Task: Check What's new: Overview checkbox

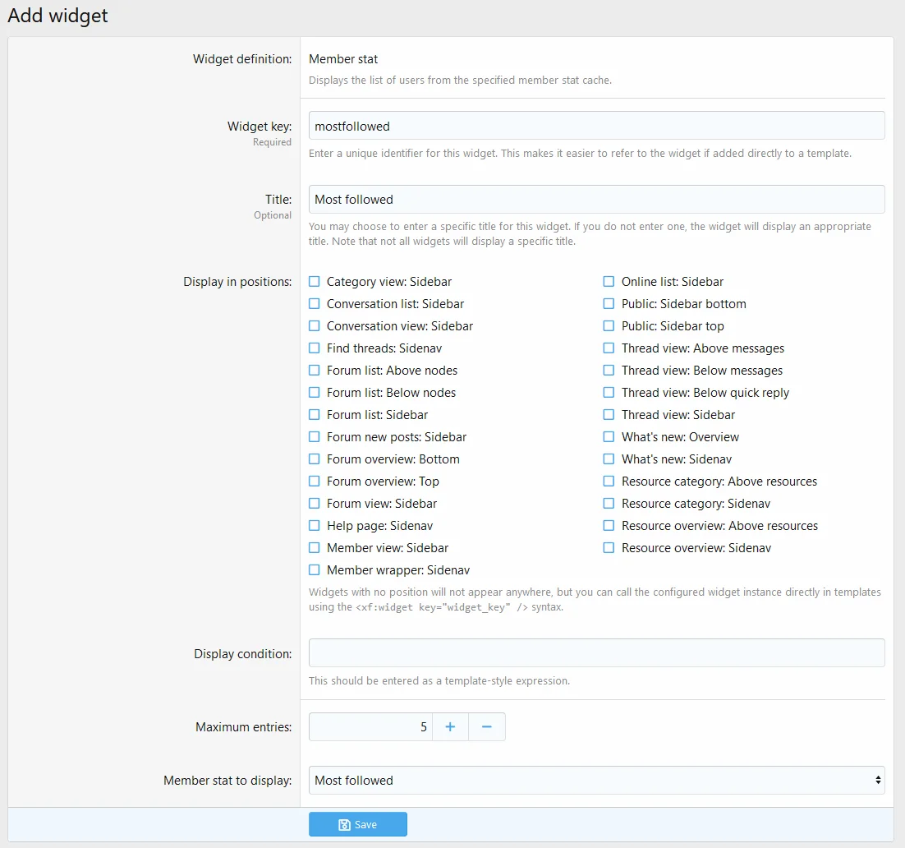Action: [609, 437]
